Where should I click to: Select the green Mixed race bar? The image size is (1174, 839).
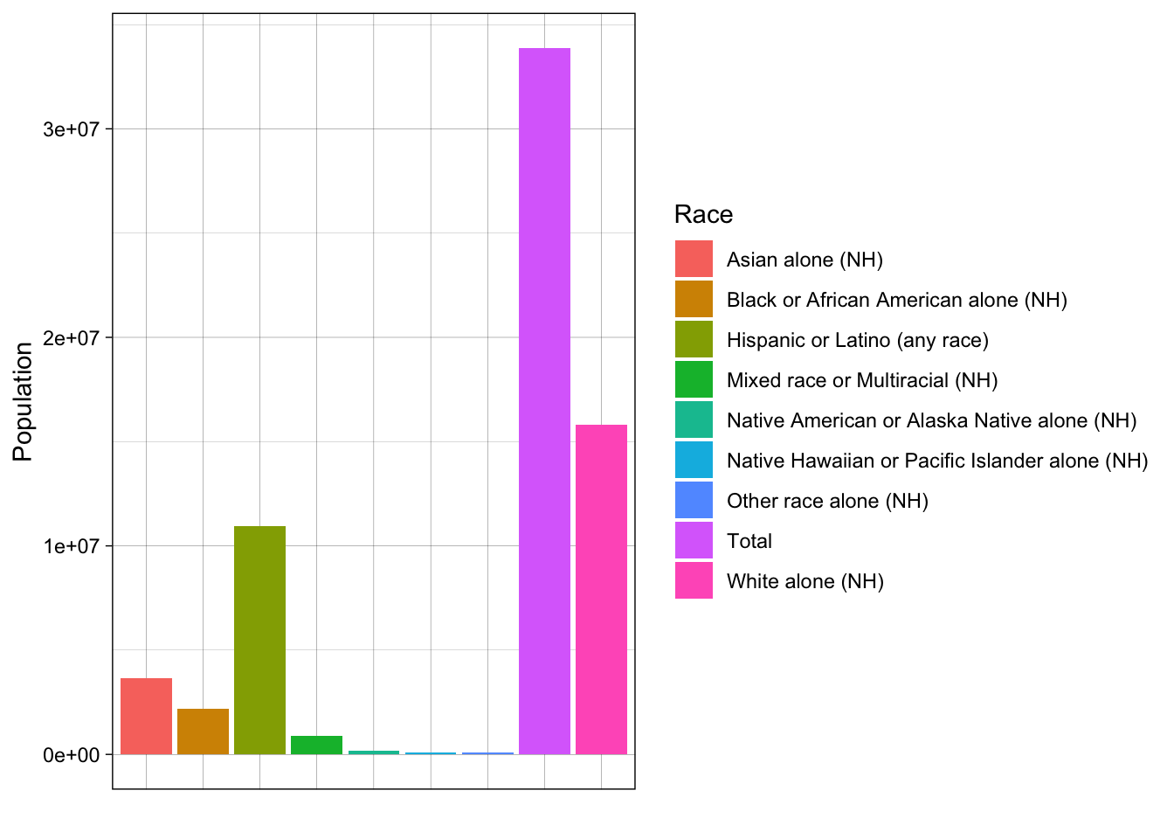point(316,745)
